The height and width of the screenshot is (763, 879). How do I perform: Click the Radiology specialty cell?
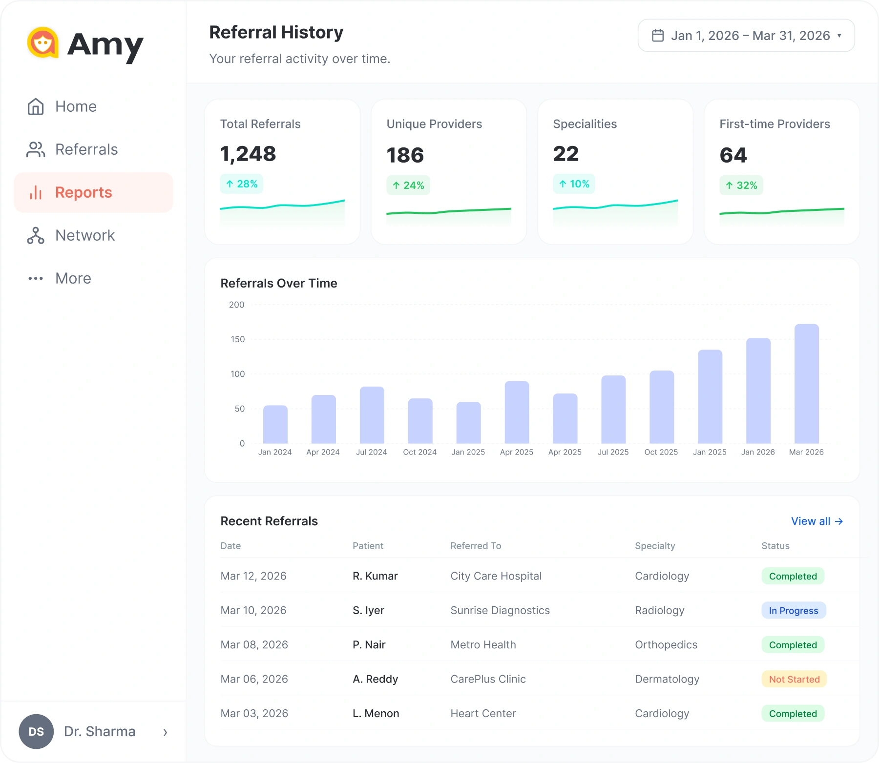(x=660, y=610)
